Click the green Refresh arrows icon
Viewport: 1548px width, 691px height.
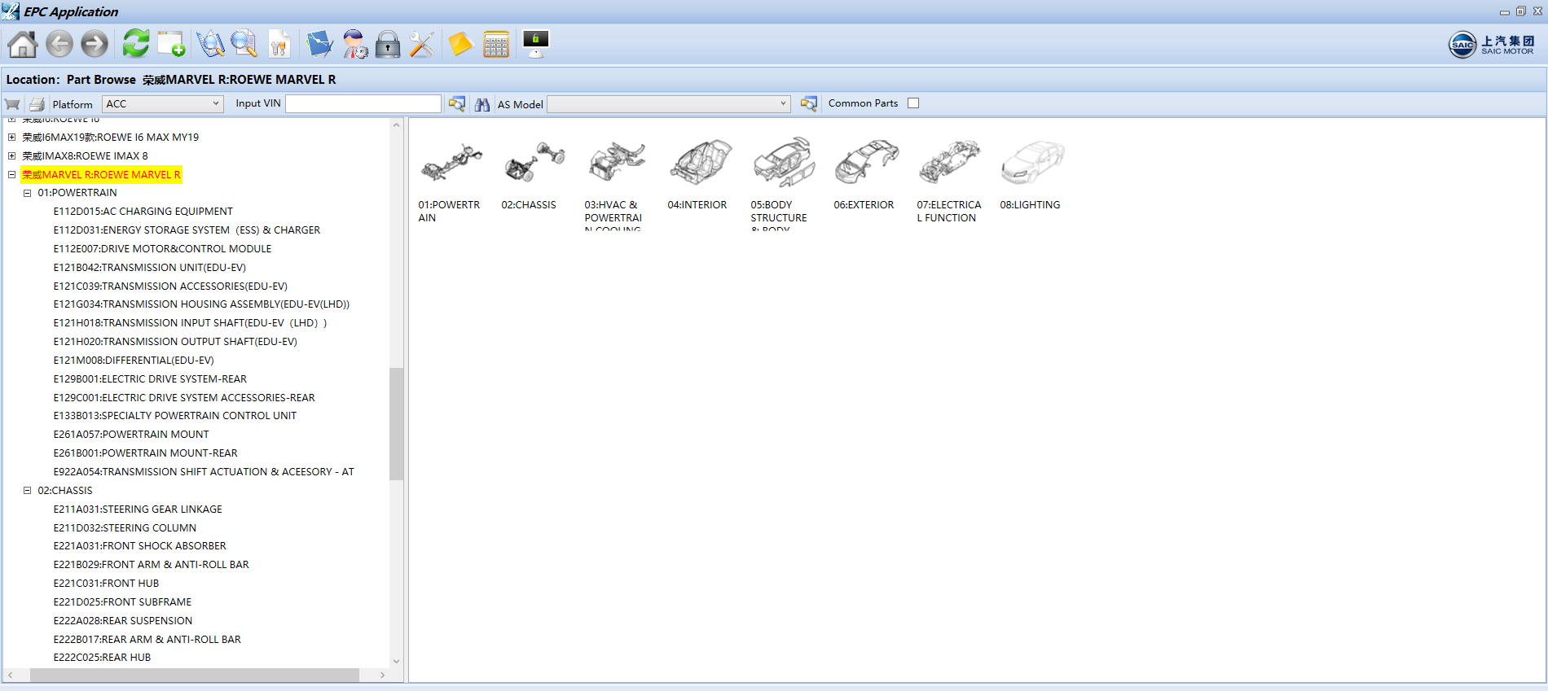pyautogui.click(x=135, y=44)
